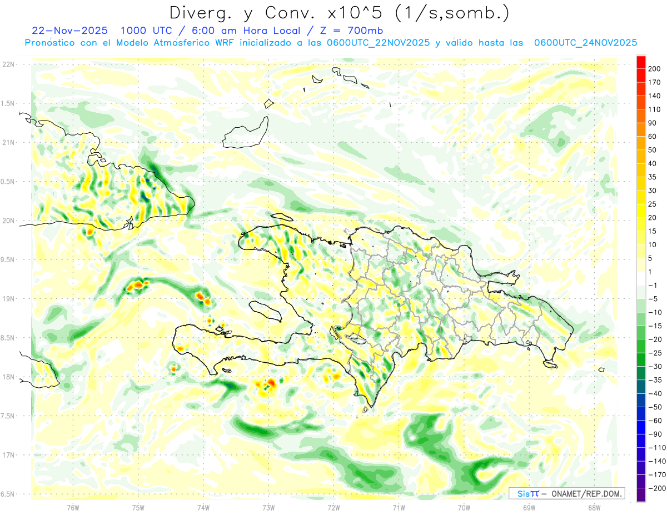This screenshot has width=667, height=515.
Task: Click the '18N' latitude label
Action: pyautogui.click(x=8, y=377)
